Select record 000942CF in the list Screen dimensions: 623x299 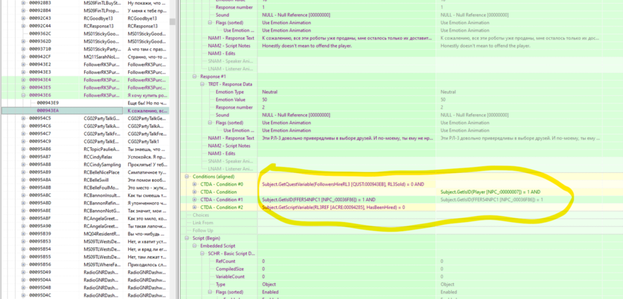pyautogui.click(x=40, y=57)
